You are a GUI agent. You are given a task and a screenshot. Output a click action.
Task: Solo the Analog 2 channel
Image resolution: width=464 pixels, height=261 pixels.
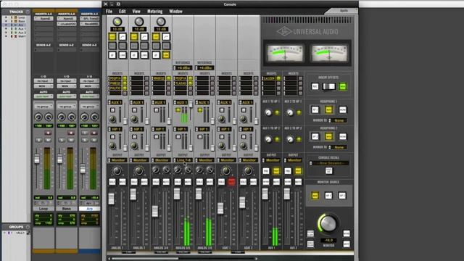point(134,182)
